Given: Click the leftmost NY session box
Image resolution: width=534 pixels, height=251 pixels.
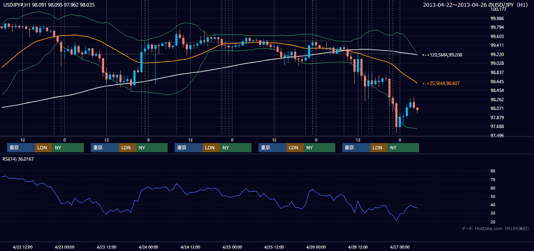Looking at the screenshot, I should coord(68,148).
